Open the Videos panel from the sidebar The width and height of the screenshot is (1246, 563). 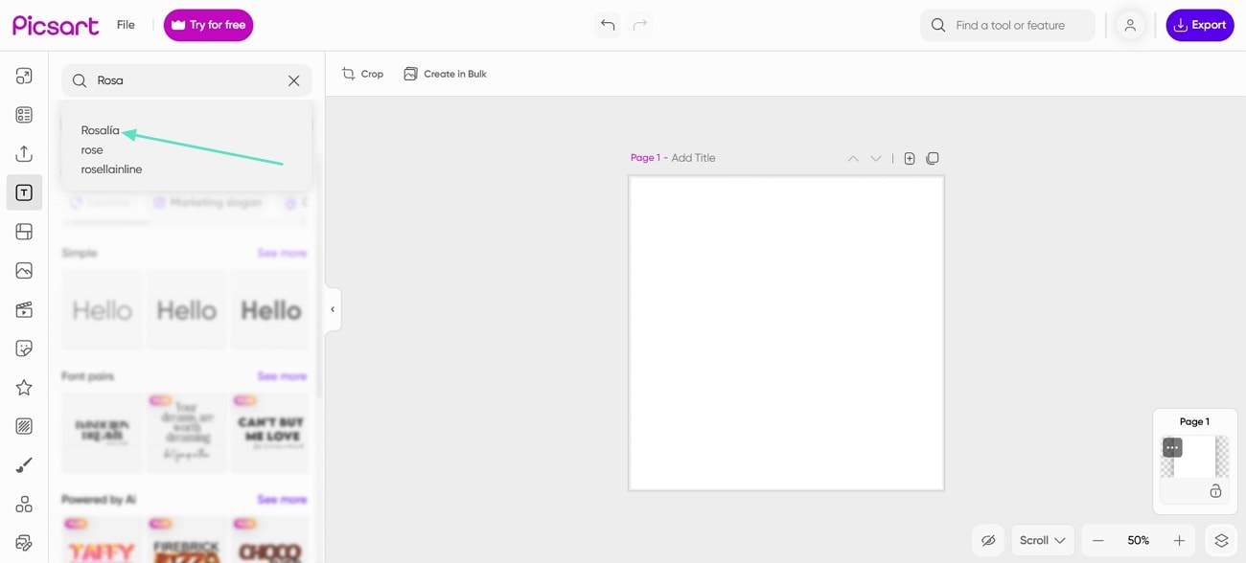(24, 308)
